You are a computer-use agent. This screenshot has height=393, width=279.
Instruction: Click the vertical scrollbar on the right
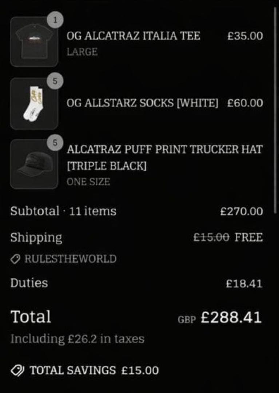pos(275,106)
